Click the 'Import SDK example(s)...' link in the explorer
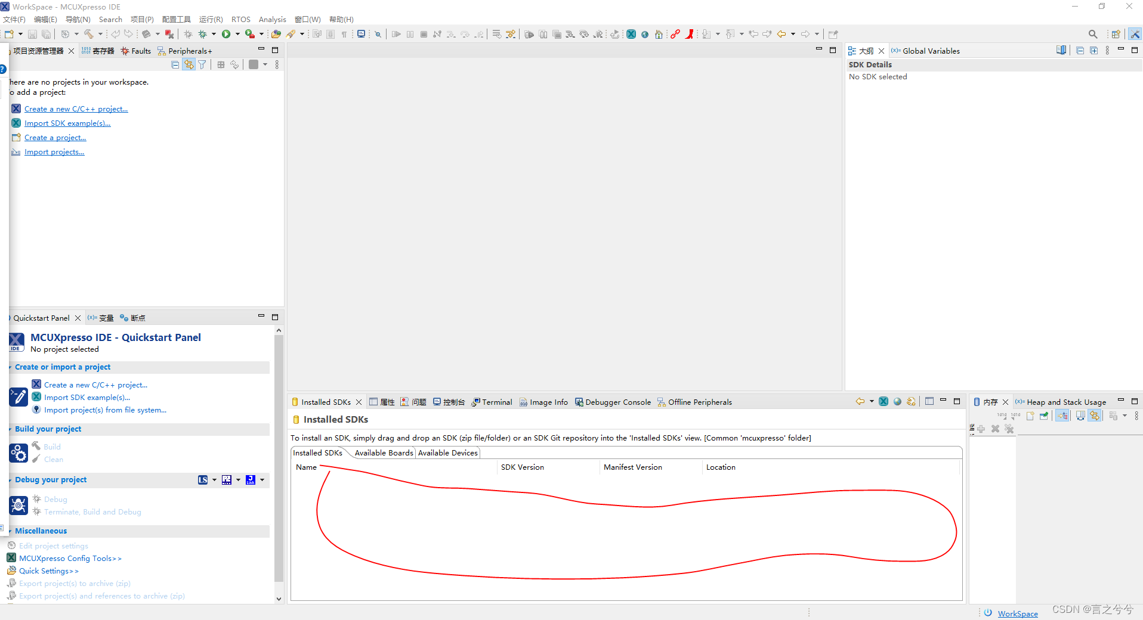 [x=67, y=123]
